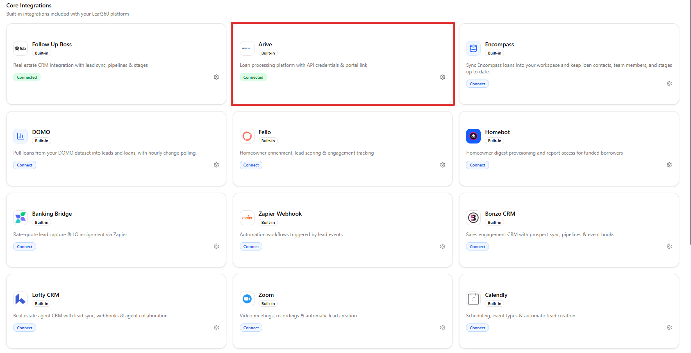Connect the Zapier Webhook integration
Screen dimensions: 691x353
251,246
